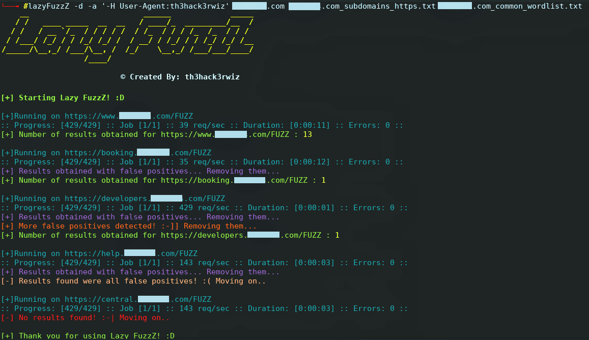Click the orange 'More false positives detected!' line

pos(128,226)
